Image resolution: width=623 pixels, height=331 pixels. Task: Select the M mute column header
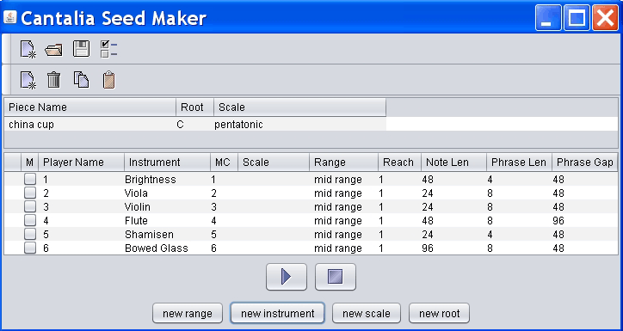[30, 162]
